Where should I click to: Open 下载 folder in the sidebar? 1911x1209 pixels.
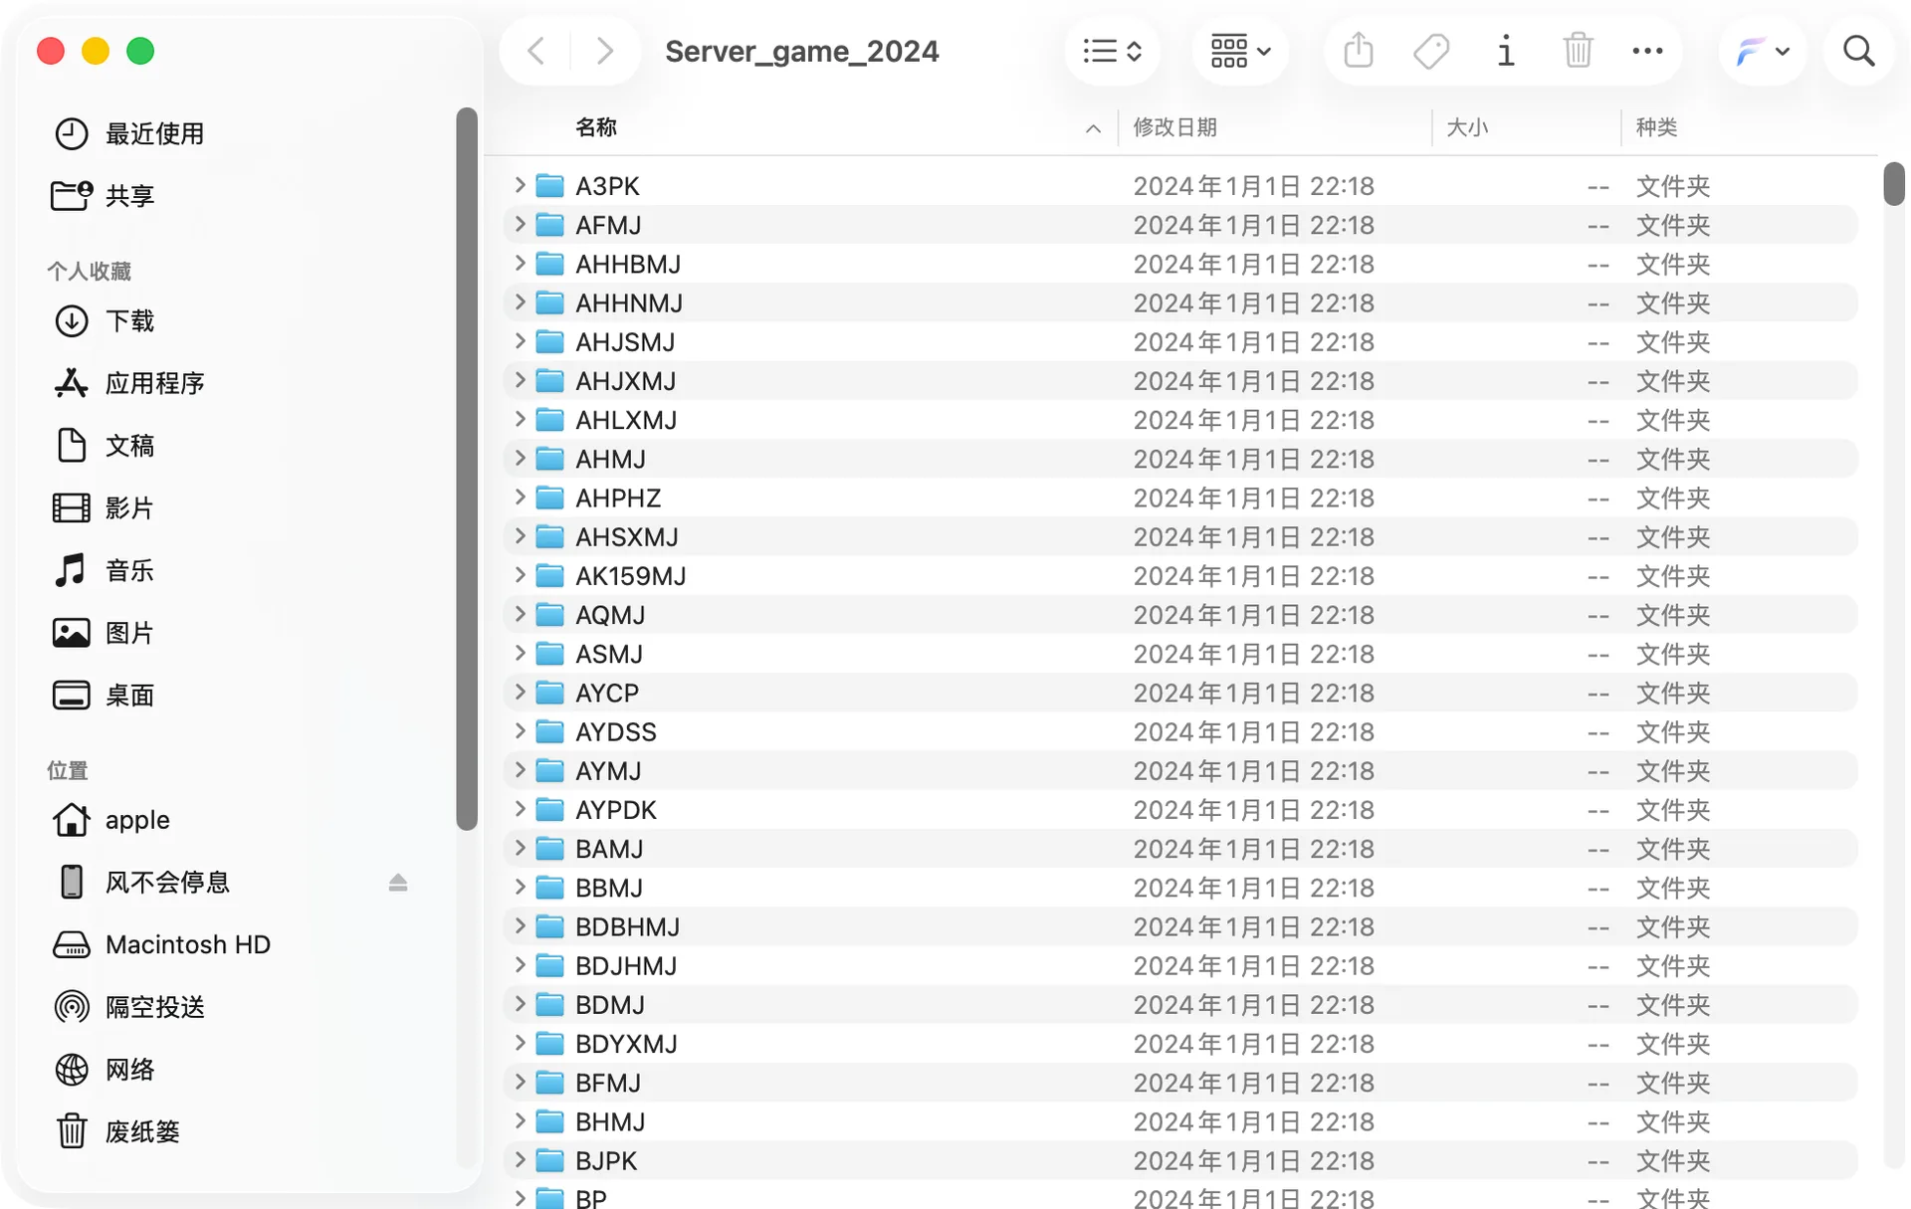click(x=129, y=320)
